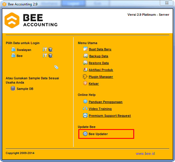175x162 pixels.
Task: Open the Bee database lock icon
Action: pos(13,56)
